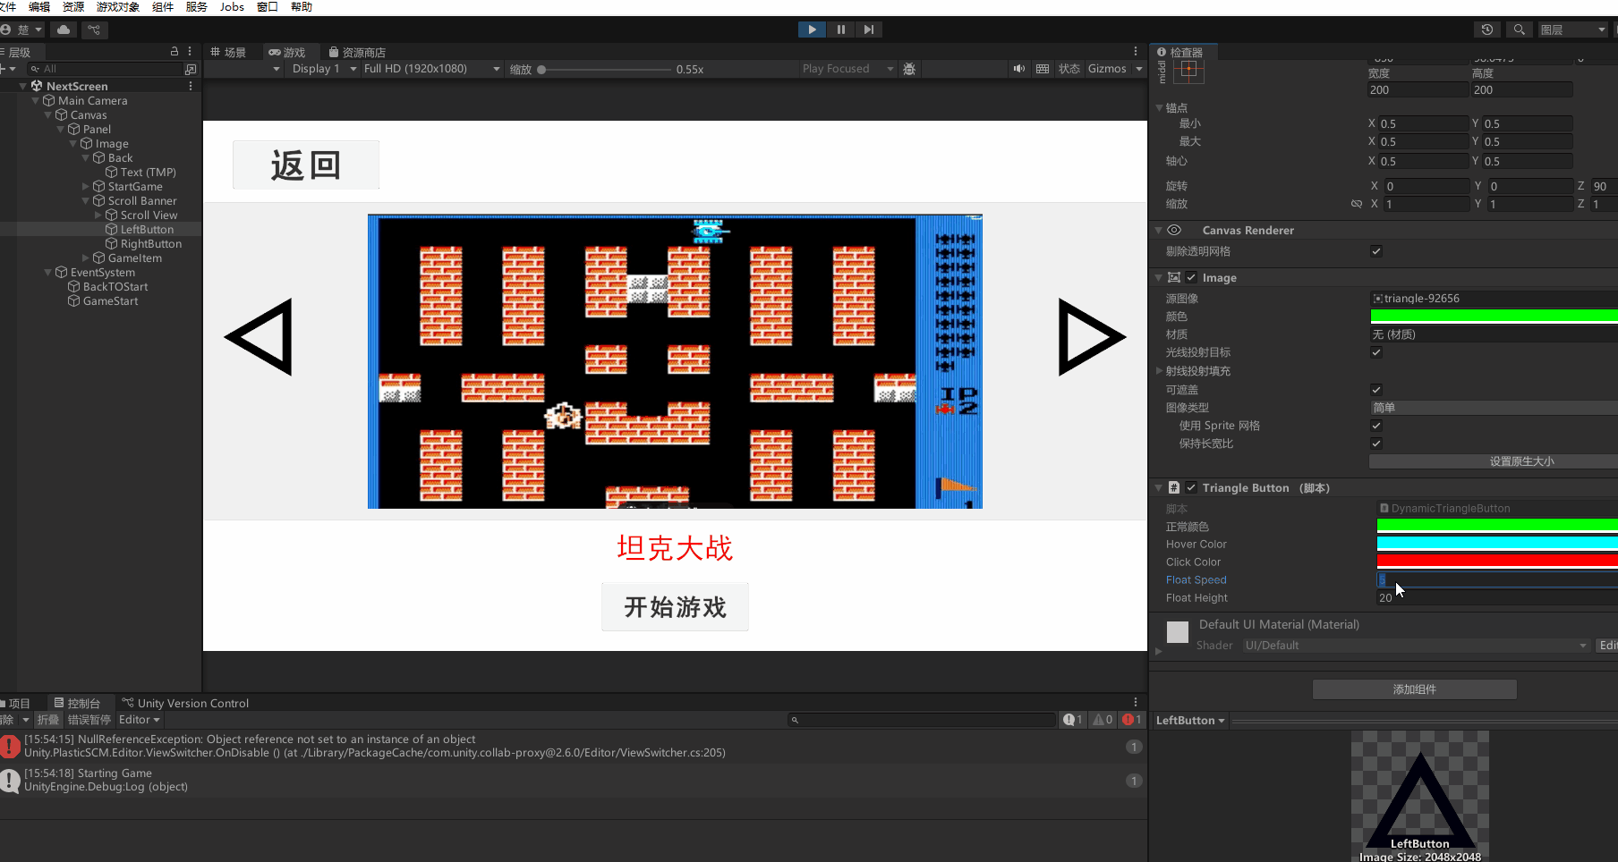The height and width of the screenshot is (862, 1618).
Task: Expand the GameItem node
Action: 86,258
